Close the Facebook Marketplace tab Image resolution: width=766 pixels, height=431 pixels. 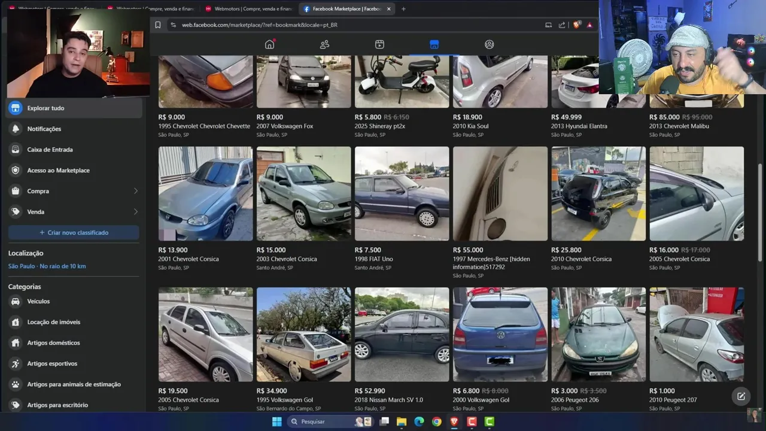(x=389, y=9)
